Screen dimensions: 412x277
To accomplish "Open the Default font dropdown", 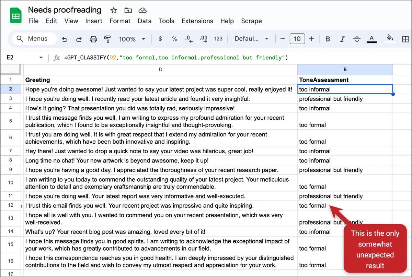I will [x=251, y=39].
